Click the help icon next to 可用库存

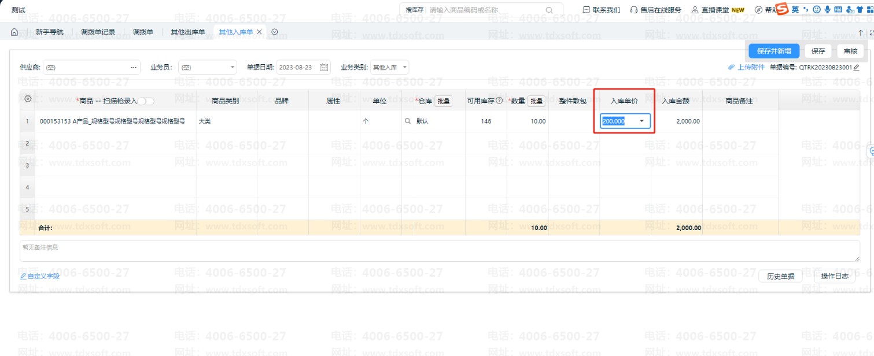tap(499, 101)
